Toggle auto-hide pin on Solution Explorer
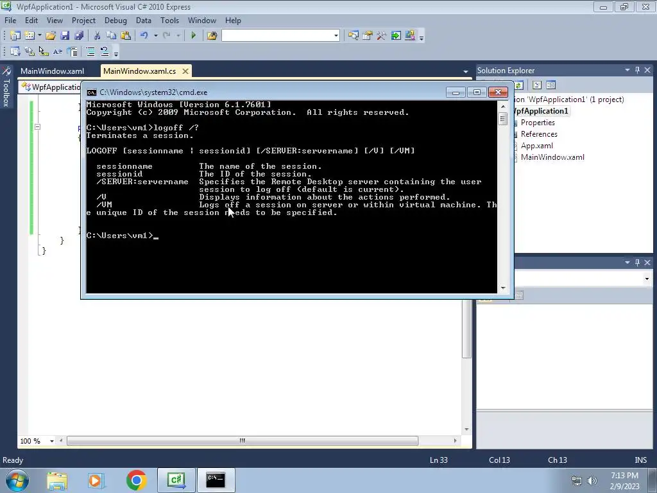657x493 pixels. 637,70
